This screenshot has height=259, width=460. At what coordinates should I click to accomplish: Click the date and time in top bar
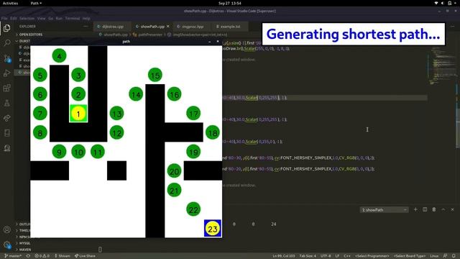(x=230, y=3)
